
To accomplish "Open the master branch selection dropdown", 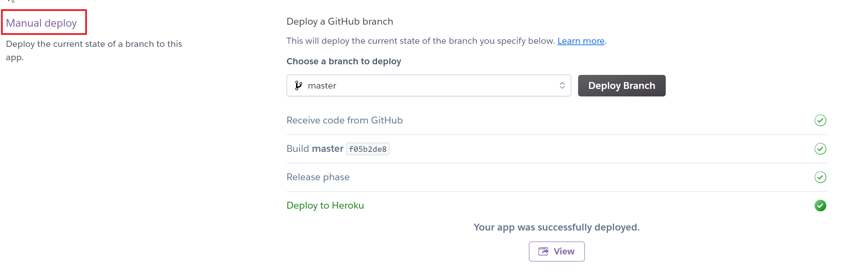I will click(428, 85).
